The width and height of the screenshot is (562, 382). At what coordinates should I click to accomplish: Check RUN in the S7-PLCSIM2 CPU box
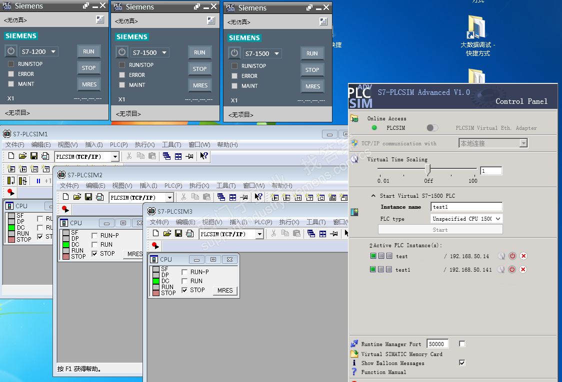[94, 245]
